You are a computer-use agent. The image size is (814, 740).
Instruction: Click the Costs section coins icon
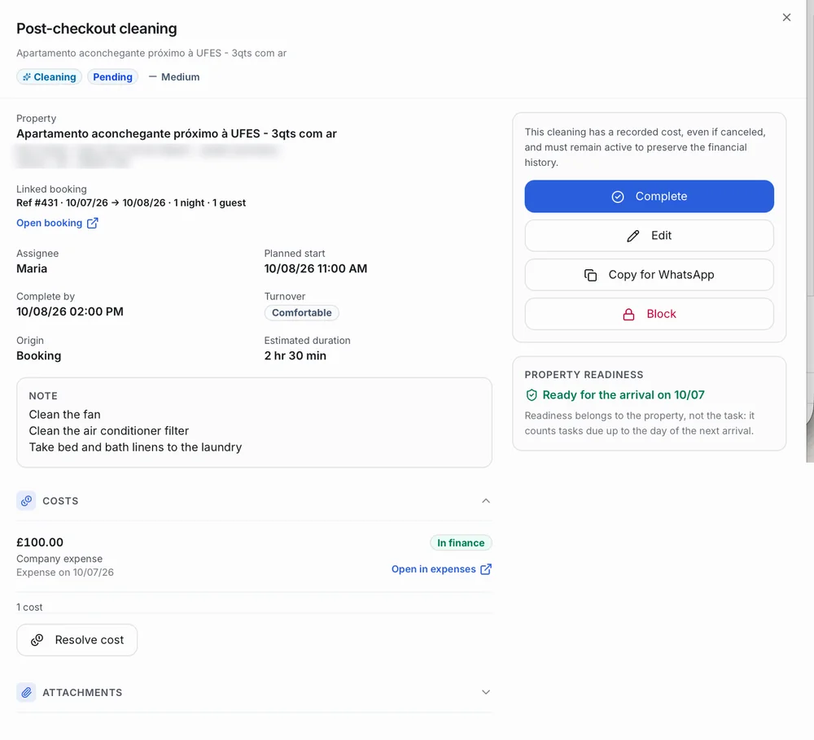point(26,500)
